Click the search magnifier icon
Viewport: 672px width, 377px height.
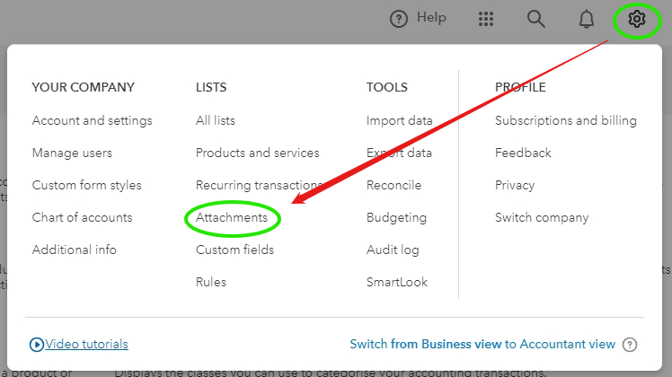536,19
